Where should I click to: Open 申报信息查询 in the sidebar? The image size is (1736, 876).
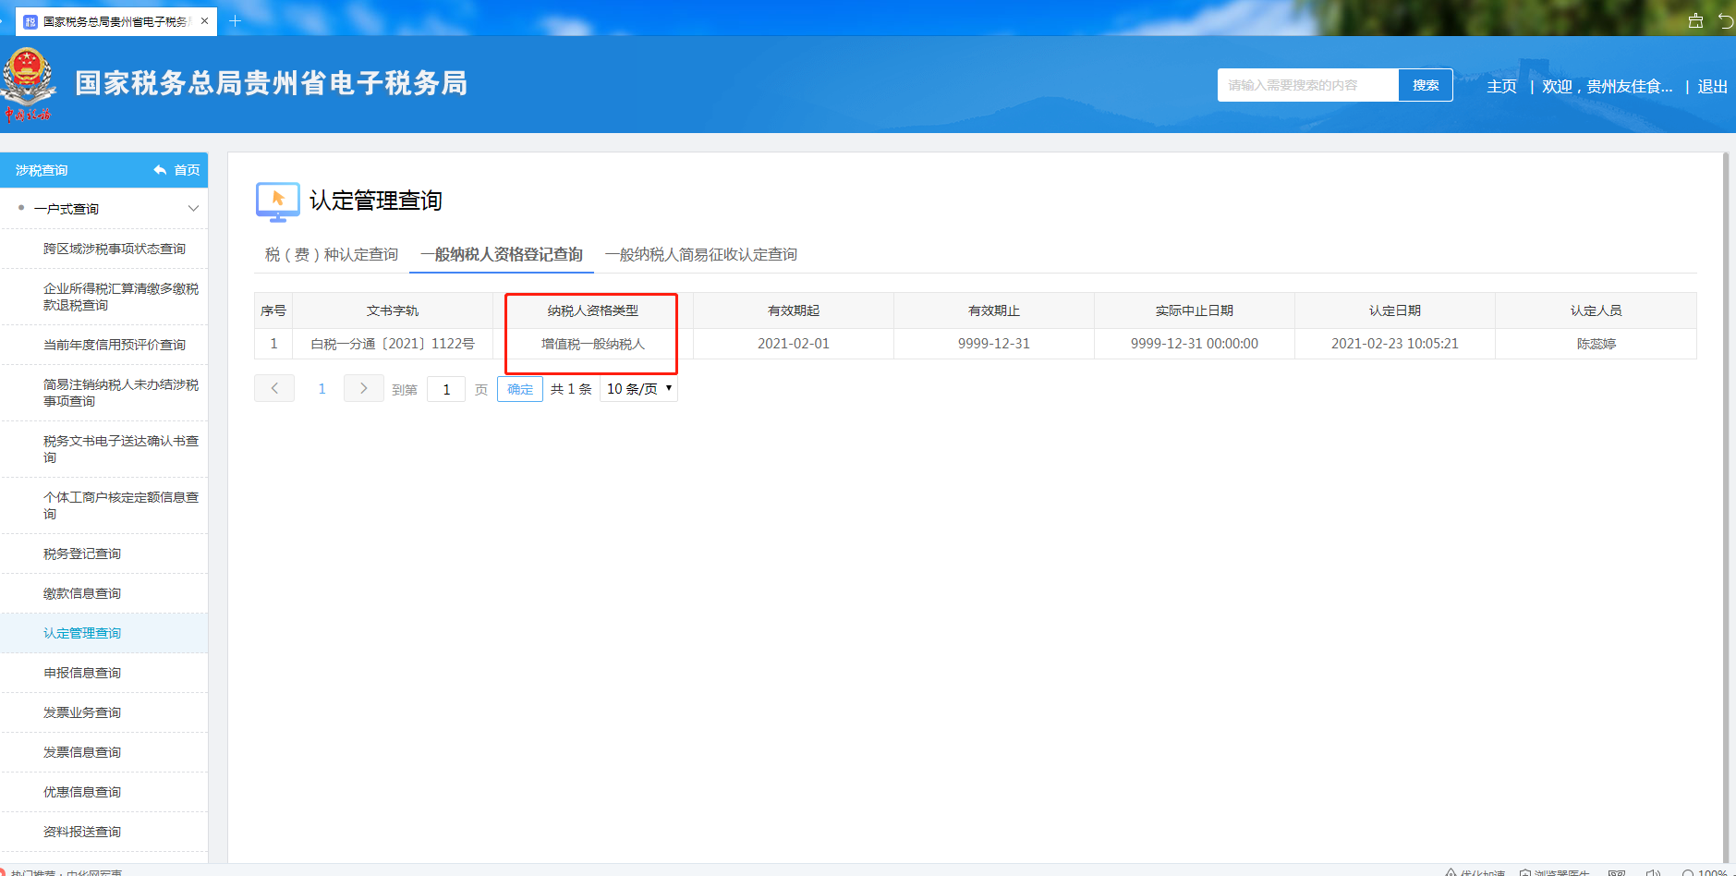point(82,673)
